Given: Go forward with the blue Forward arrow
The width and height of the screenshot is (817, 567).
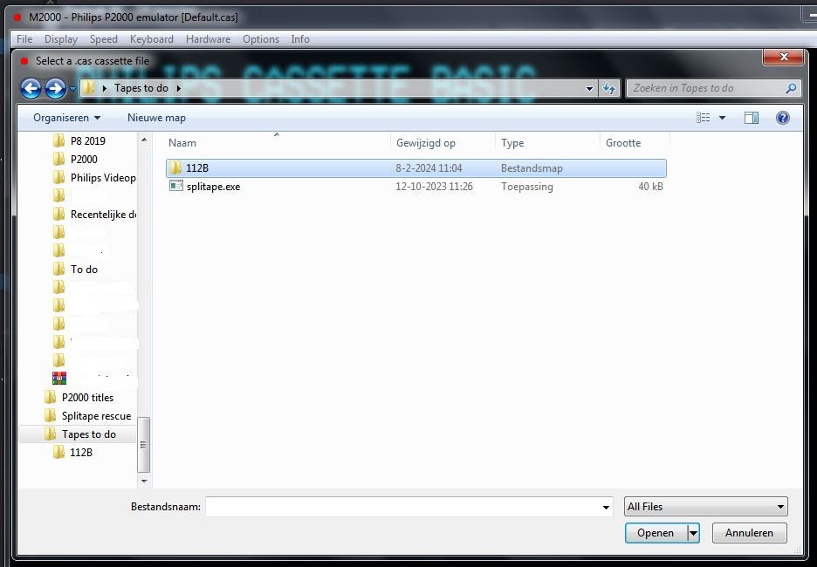Looking at the screenshot, I should pos(55,88).
